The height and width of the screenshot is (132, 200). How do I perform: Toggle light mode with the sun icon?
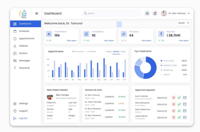click(147, 13)
